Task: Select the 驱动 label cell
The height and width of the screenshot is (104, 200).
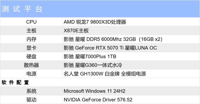Action: (31, 99)
